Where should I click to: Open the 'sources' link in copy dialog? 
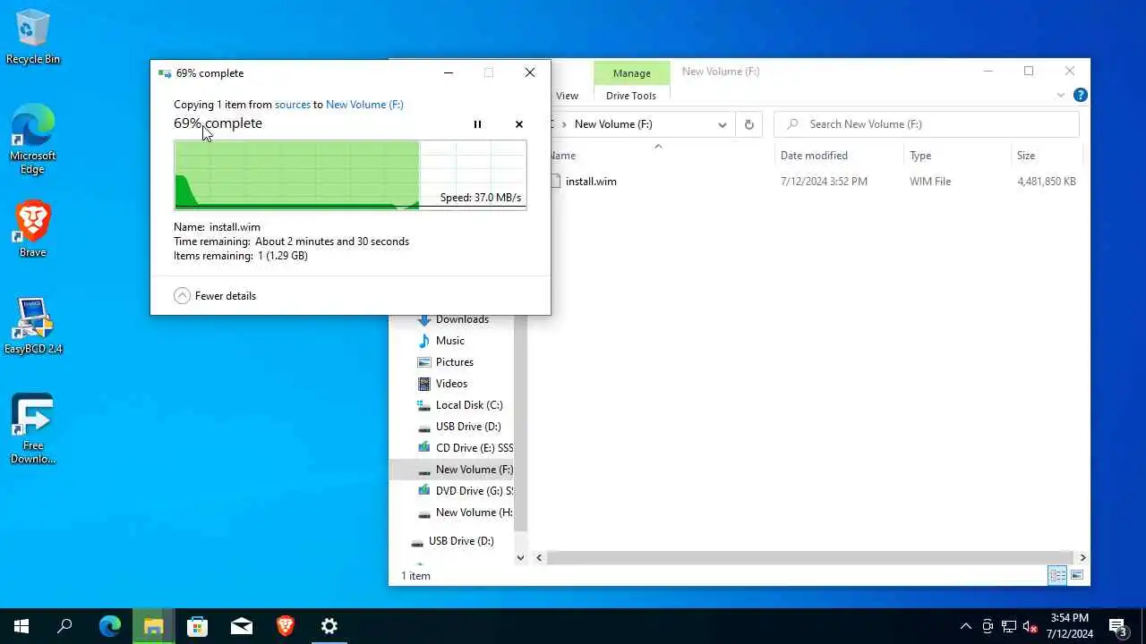click(292, 105)
